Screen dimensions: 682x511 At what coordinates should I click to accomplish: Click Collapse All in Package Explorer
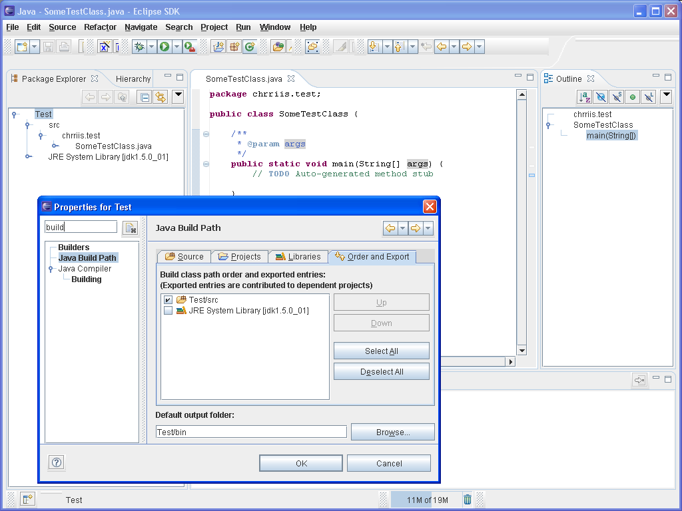145,97
